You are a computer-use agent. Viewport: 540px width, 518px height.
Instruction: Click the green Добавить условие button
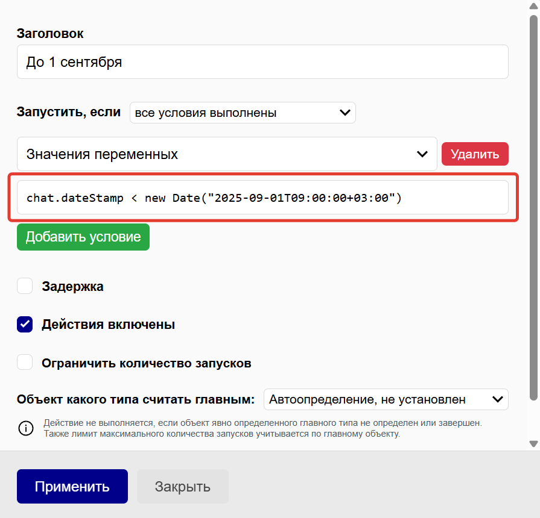pyautogui.click(x=83, y=237)
